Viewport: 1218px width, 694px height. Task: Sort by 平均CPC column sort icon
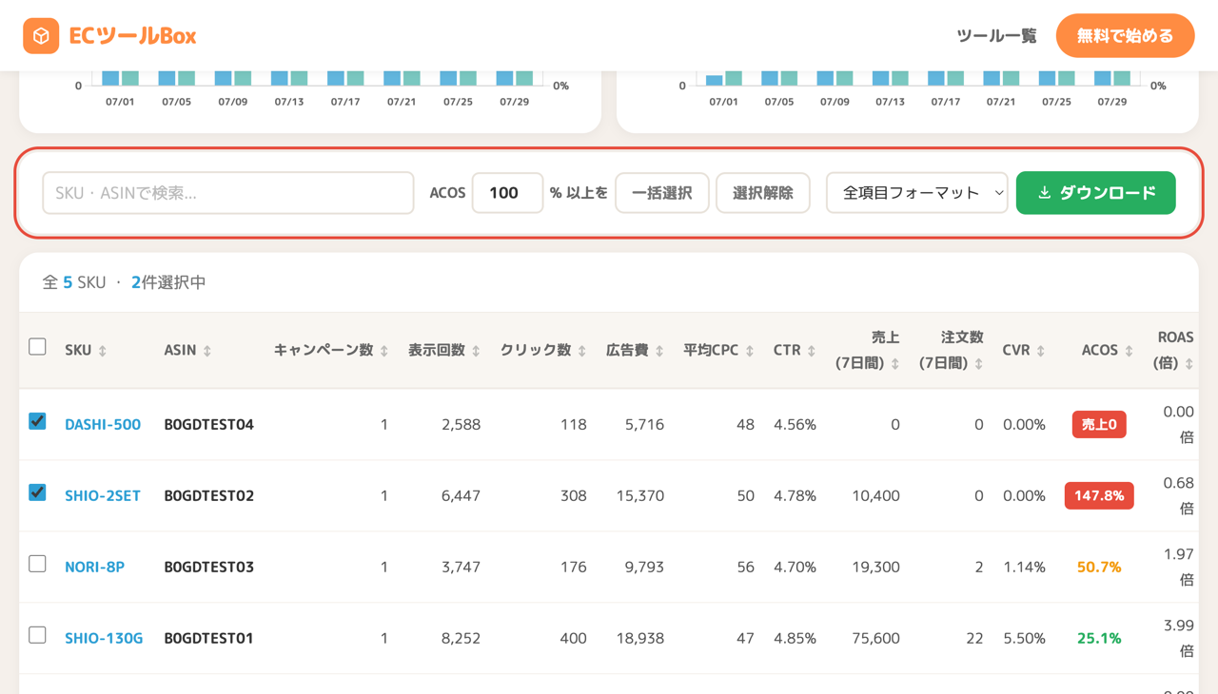750,351
